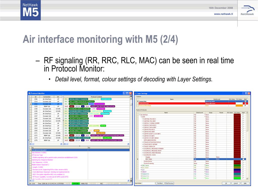
Task: Click the Find Next button
Action: click(x=160, y=183)
